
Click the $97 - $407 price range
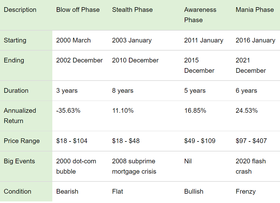(251, 141)
